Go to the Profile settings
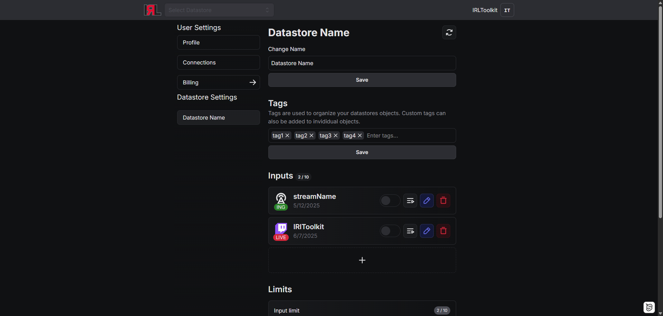Image resolution: width=663 pixels, height=316 pixels. pos(218,42)
